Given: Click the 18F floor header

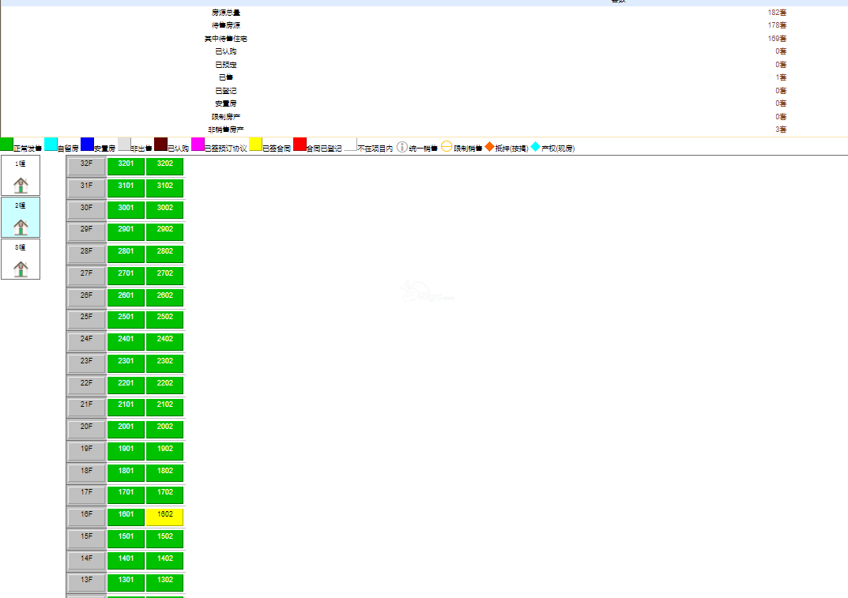Looking at the screenshot, I should [x=86, y=473].
